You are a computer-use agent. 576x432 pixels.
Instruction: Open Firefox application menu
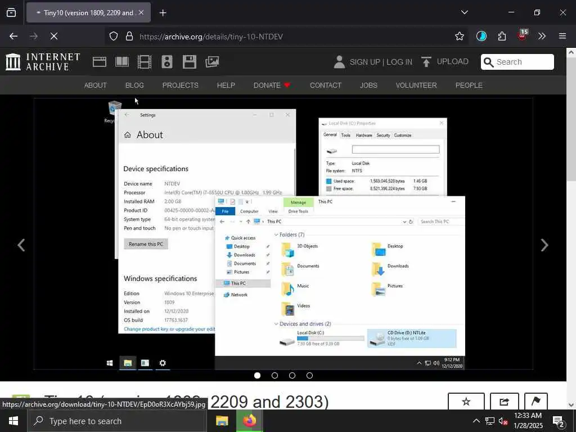click(562, 36)
